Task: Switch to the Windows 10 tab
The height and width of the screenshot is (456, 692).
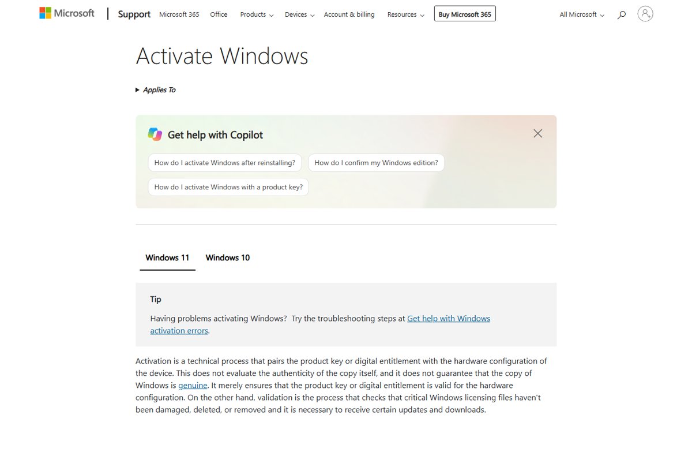Action: click(x=228, y=257)
